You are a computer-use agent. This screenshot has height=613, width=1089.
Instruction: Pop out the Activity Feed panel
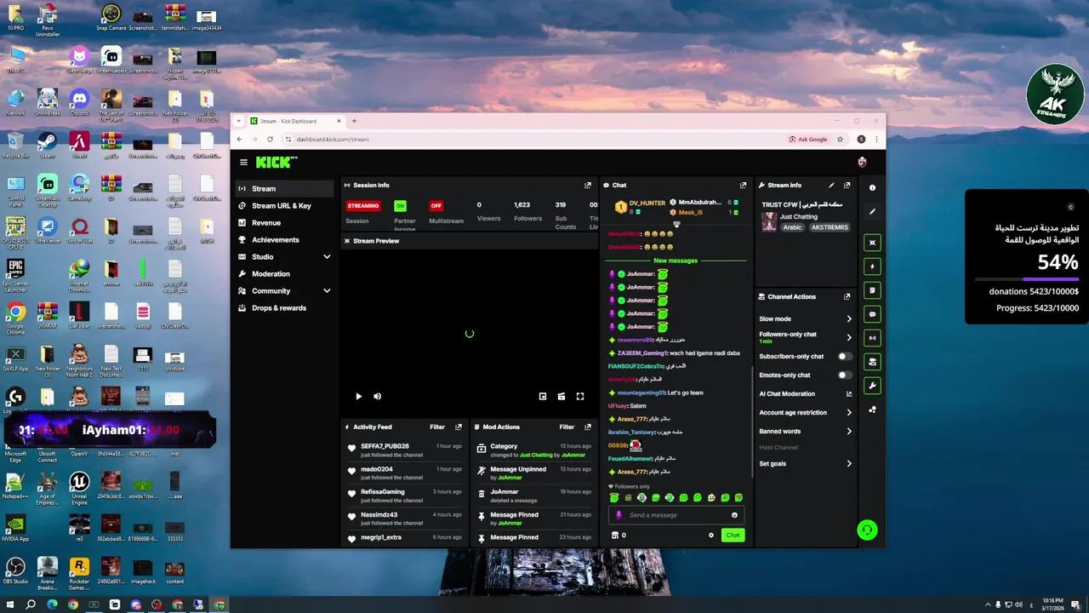(459, 427)
